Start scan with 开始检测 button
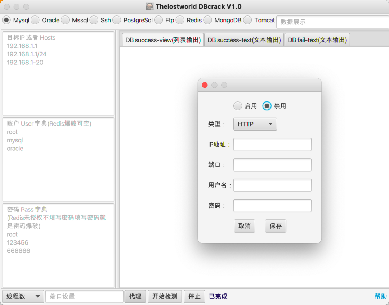Image resolution: width=389 pixels, height=305 pixels. (x=165, y=296)
